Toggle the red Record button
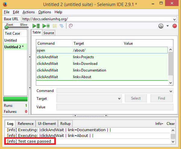This screenshot has height=149, width=181. (x=174, y=26)
